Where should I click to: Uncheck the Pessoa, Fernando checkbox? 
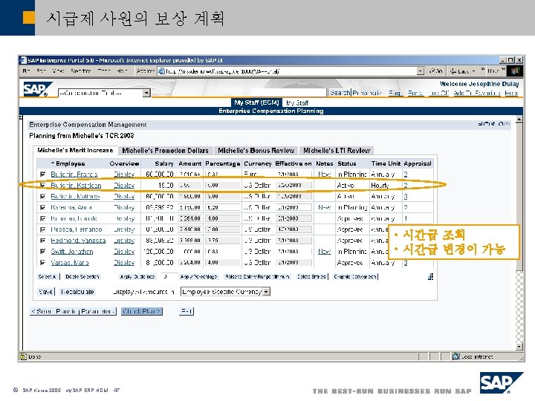[x=42, y=229]
